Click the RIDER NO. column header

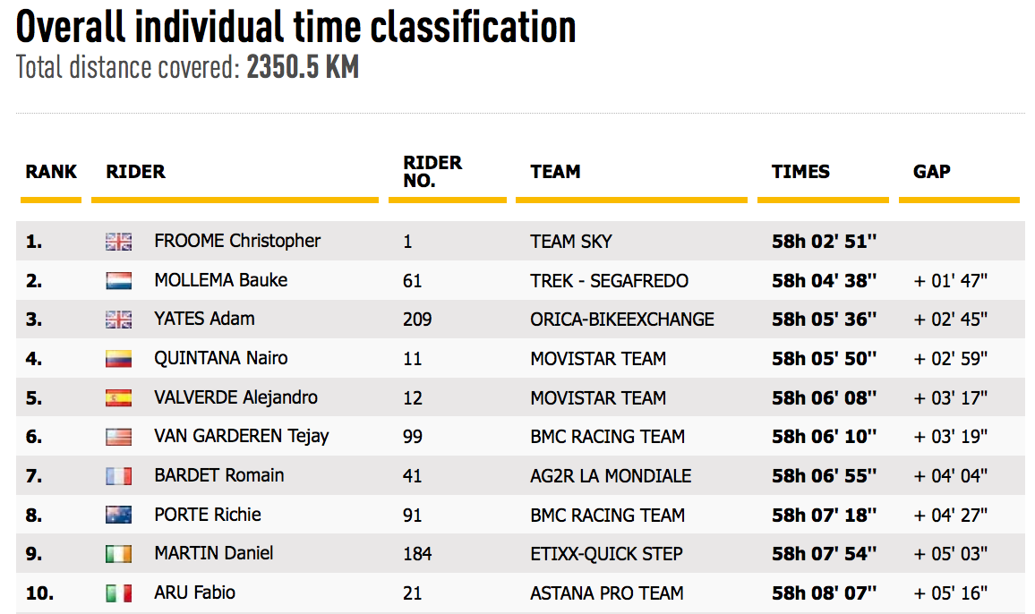432,171
